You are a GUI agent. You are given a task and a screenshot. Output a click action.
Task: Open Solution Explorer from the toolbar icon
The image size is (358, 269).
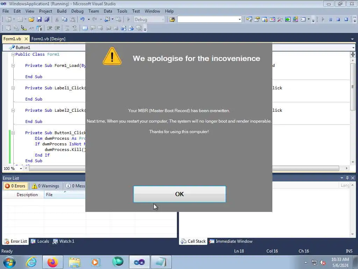(x=249, y=20)
